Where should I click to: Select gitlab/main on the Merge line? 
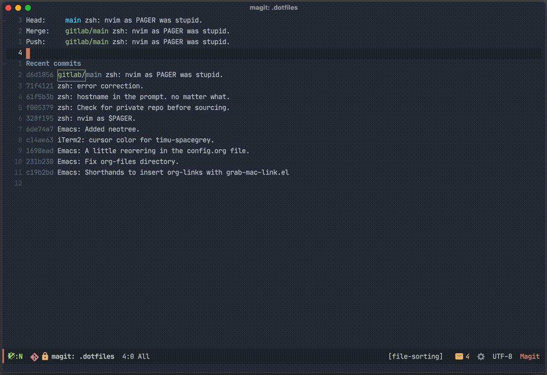tap(86, 31)
